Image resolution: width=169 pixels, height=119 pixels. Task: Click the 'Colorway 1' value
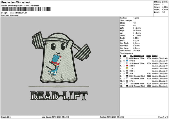pos(15,15)
